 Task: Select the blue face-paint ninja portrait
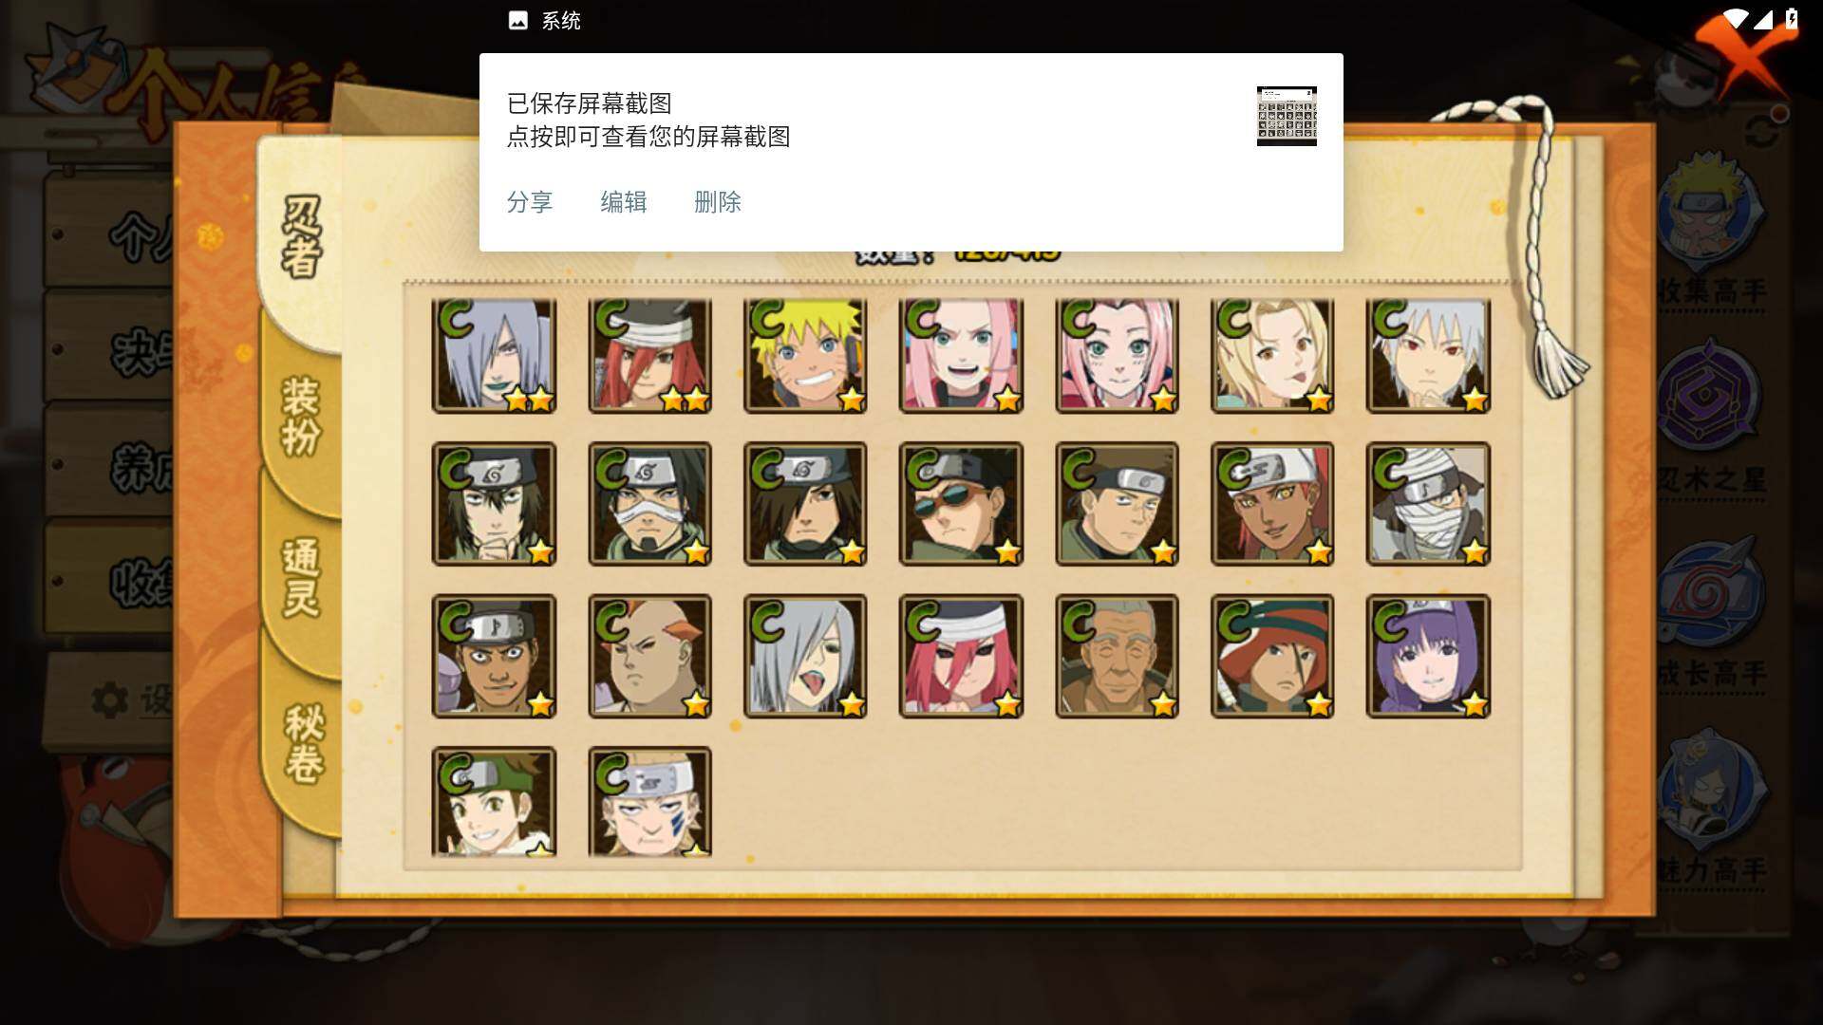649,802
